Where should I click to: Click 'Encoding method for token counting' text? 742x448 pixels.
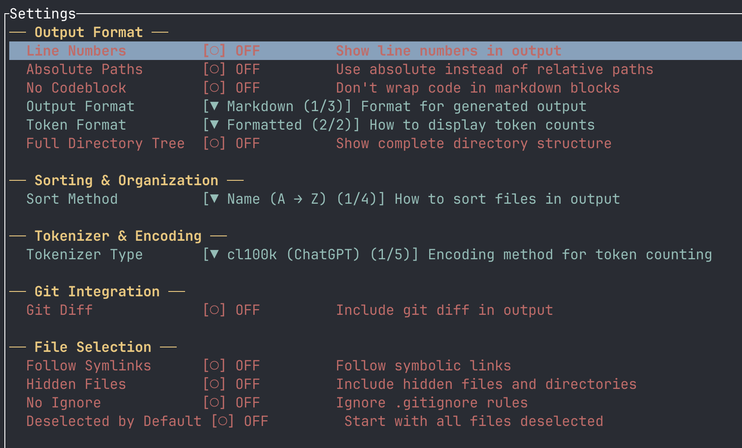pos(570,254)
